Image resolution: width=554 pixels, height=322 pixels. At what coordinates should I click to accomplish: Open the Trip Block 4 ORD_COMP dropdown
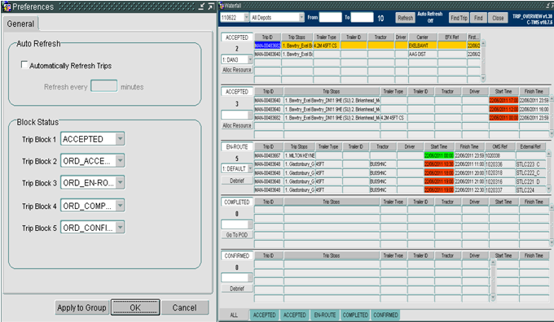pos(120,205)
